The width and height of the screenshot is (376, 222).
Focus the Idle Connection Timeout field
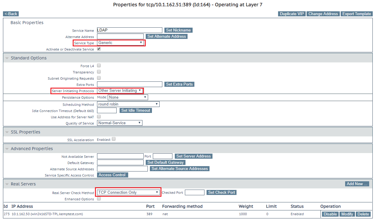click(107, 111)
